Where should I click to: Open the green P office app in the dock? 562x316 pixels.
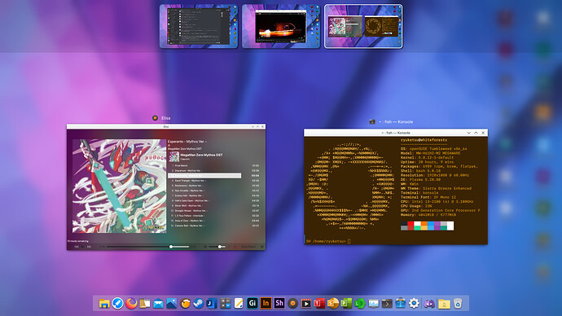[346, 304]
